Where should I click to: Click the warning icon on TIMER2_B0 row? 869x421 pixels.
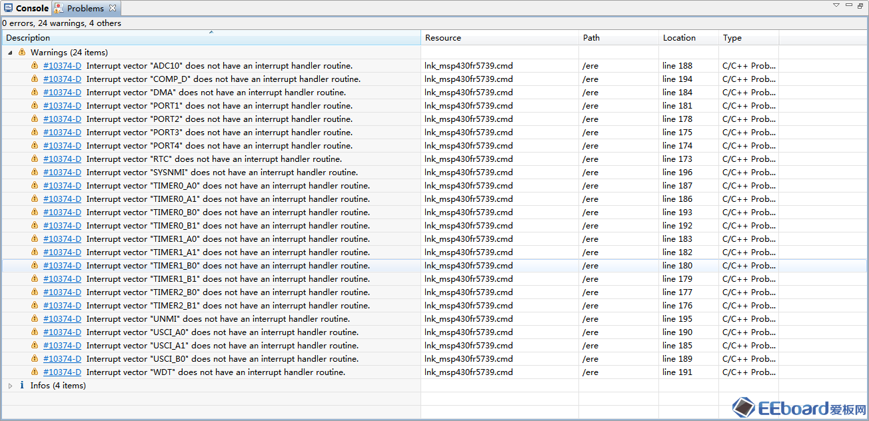[x=35, y=292]
